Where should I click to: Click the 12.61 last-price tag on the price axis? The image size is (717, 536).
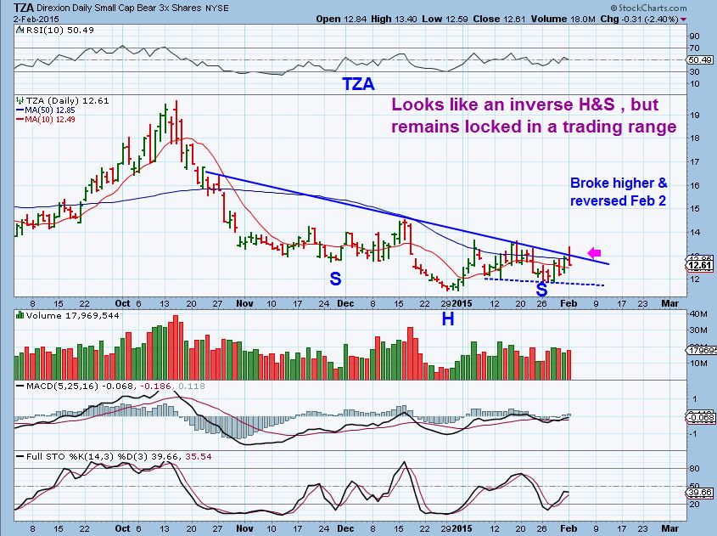699,266
